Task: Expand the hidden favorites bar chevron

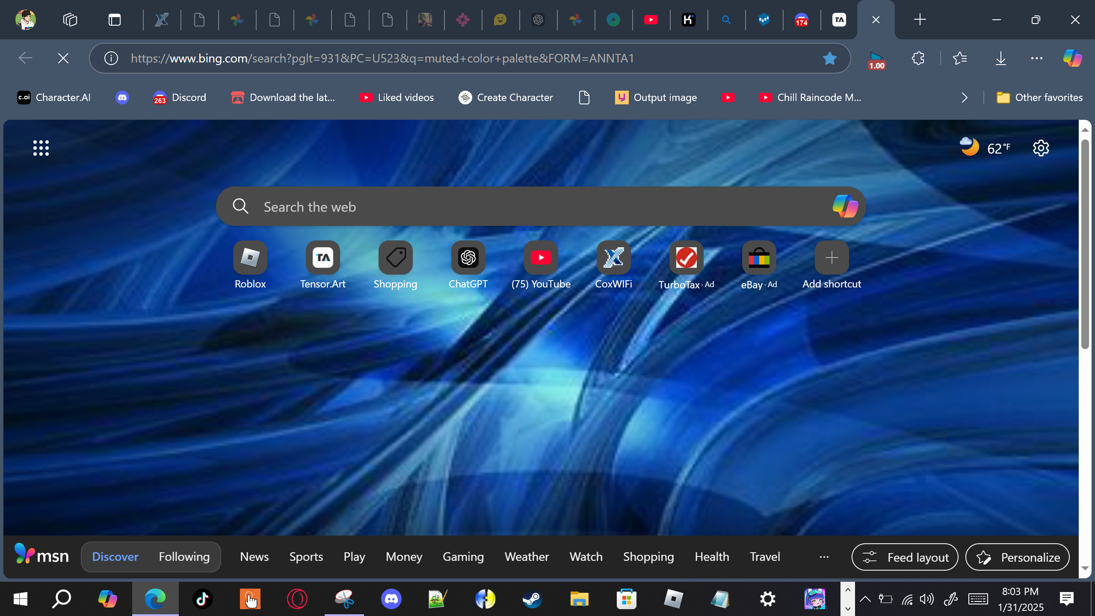Action: [965, 98]
